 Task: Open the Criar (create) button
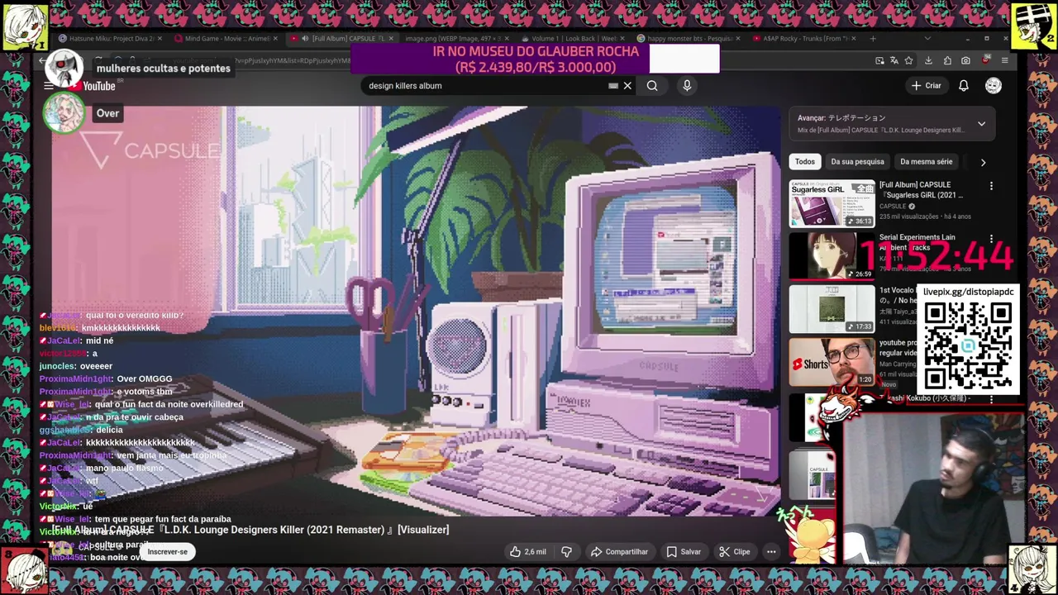click(x=927, y=86)
